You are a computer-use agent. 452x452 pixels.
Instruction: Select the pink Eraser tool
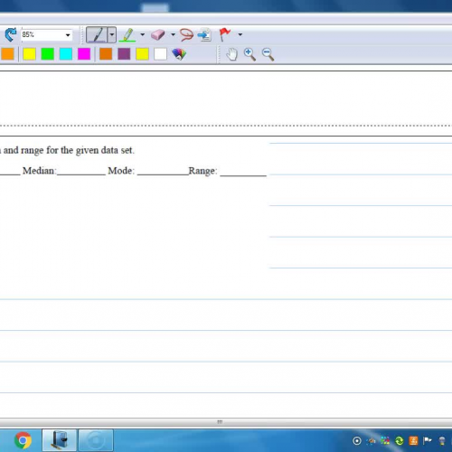[158, 35]
